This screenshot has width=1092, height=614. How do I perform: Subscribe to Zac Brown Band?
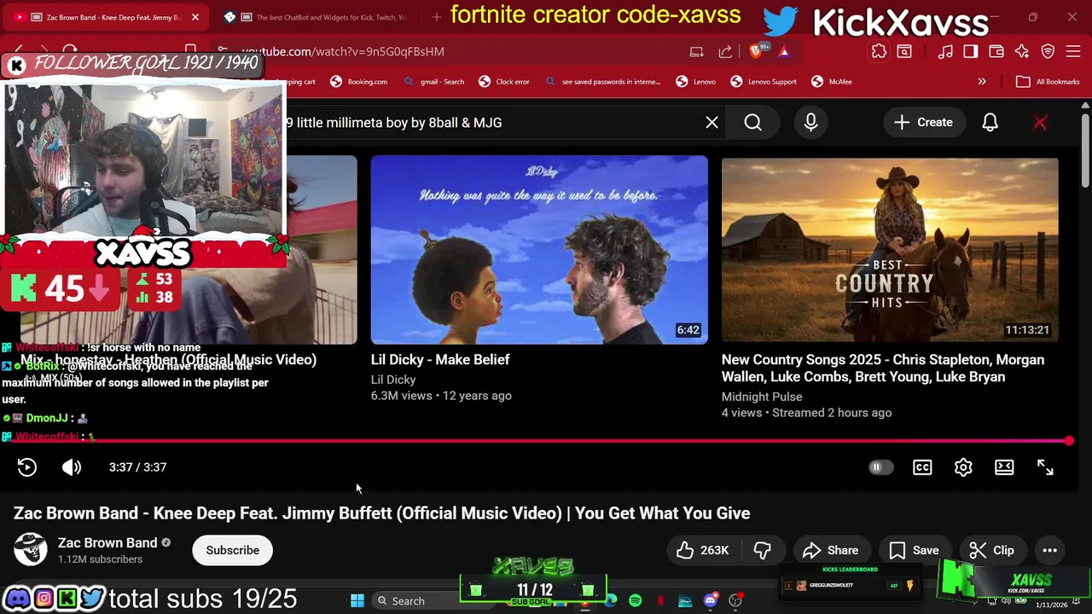232,550
